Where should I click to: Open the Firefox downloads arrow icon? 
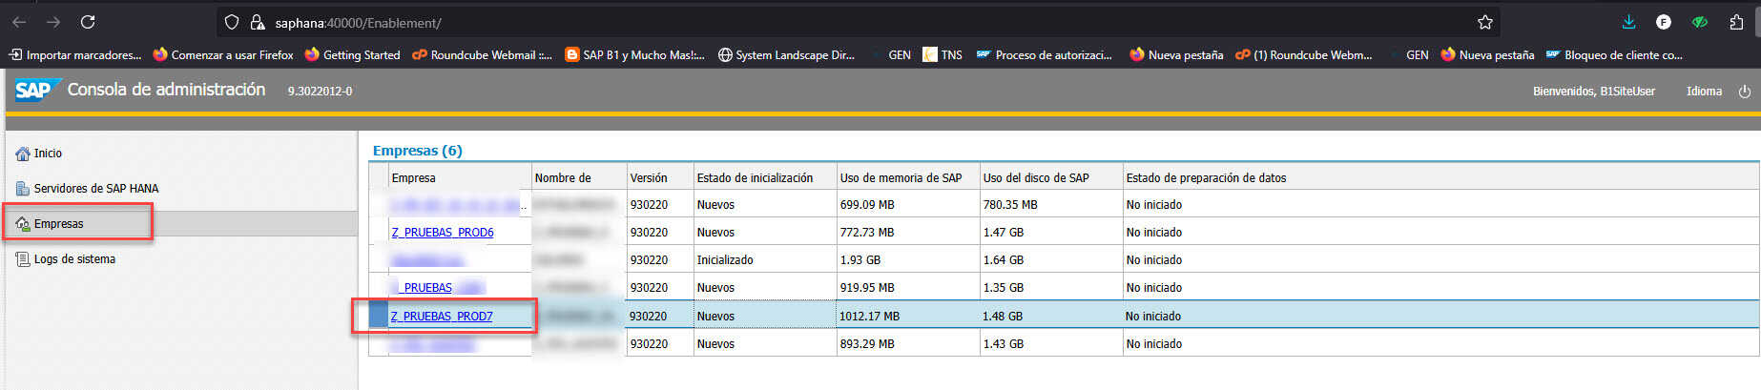[x=1628, y=22]
